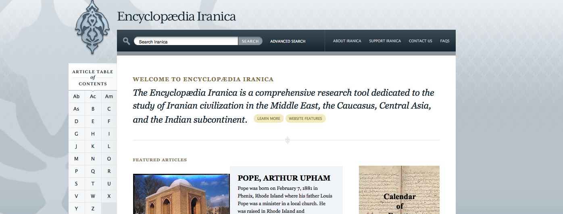Browse articles starting with letter K
The image size is (563, 214).
tap(93, 146)
